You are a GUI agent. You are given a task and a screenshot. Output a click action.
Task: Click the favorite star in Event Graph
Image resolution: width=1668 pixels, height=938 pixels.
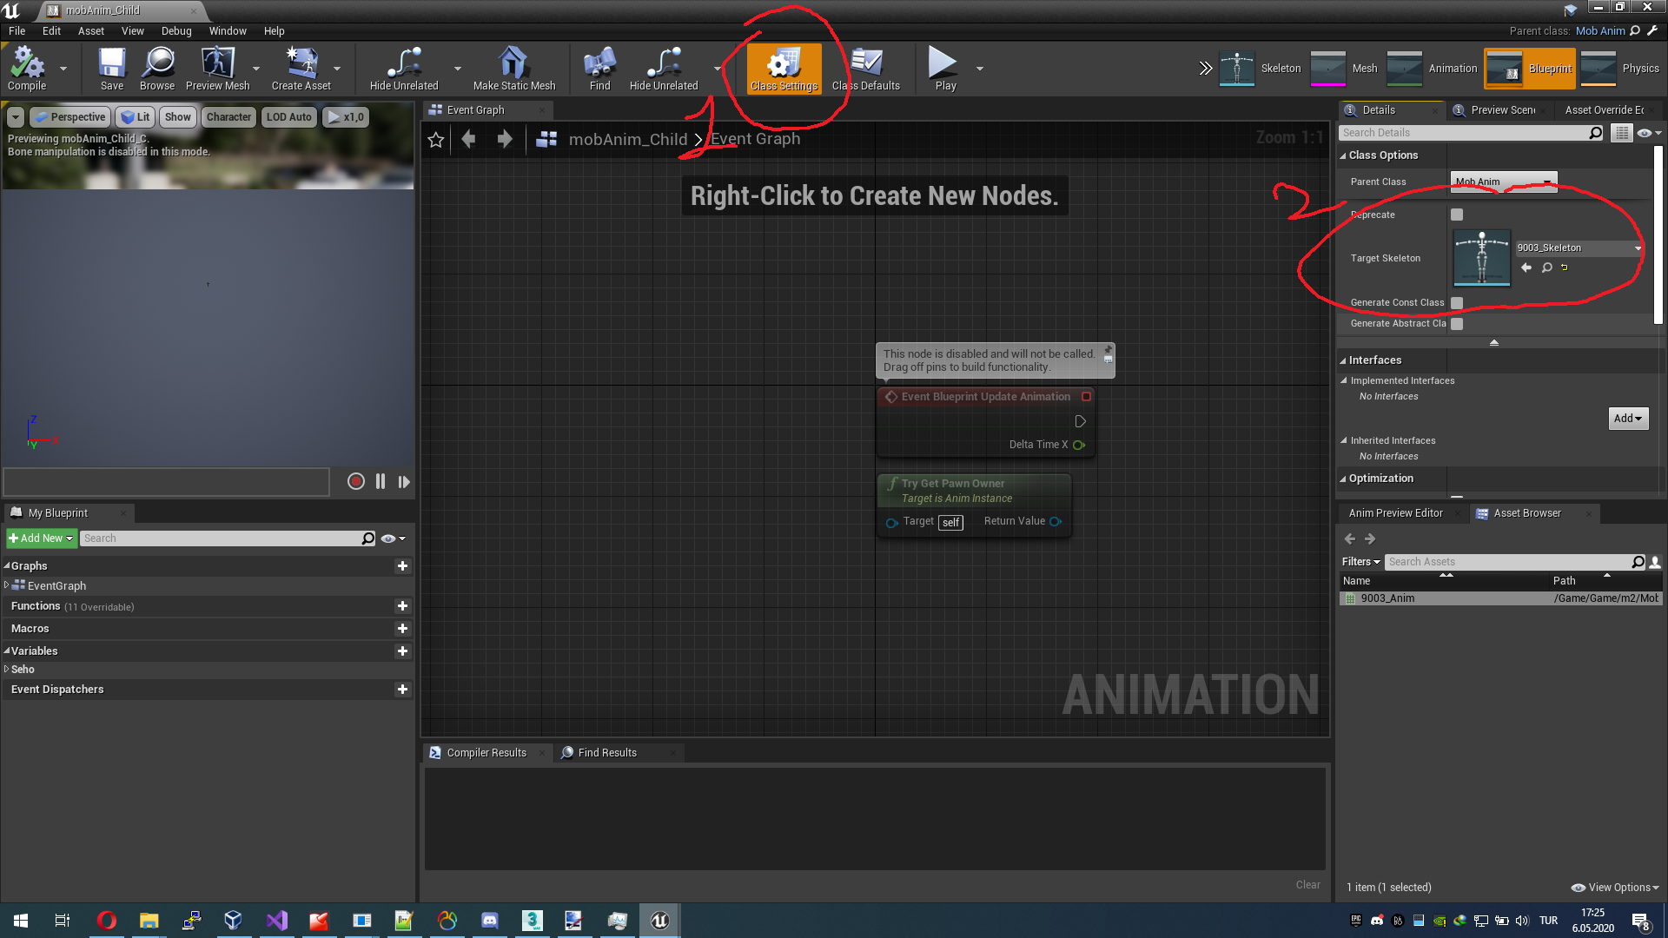click(436, 140)
